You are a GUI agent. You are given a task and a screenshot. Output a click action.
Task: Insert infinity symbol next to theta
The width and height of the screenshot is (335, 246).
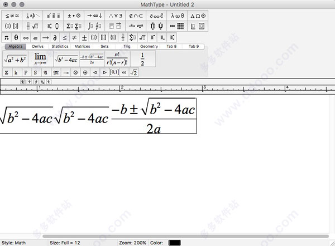coord(26,38)
